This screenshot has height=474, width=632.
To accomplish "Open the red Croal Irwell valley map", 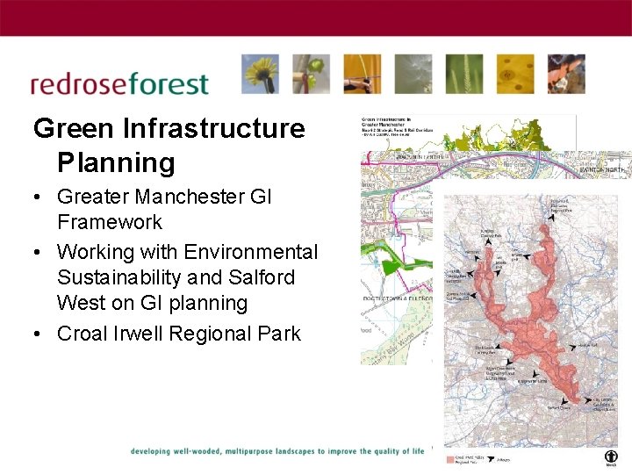I will [531, 321].
